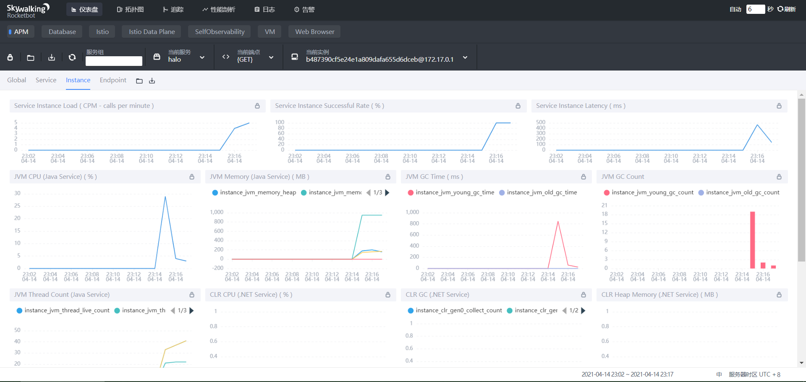This screenshot has width=806, height=382.
Task: Switch to the VM dashboard
Action: coord(270,31)
